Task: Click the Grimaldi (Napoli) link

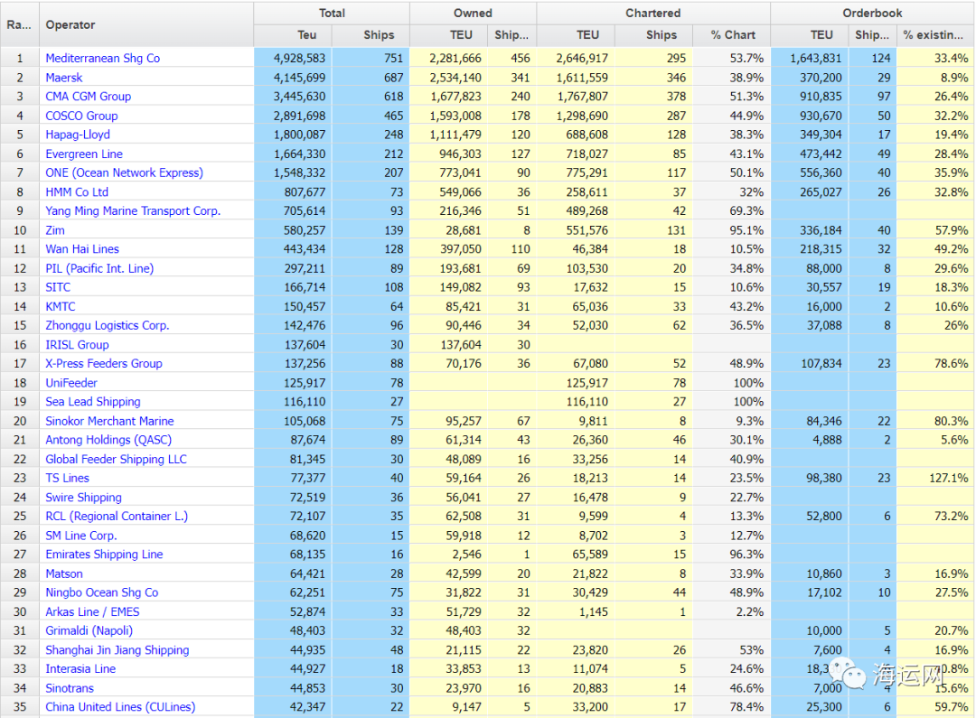Action: [x=89, y=631]
